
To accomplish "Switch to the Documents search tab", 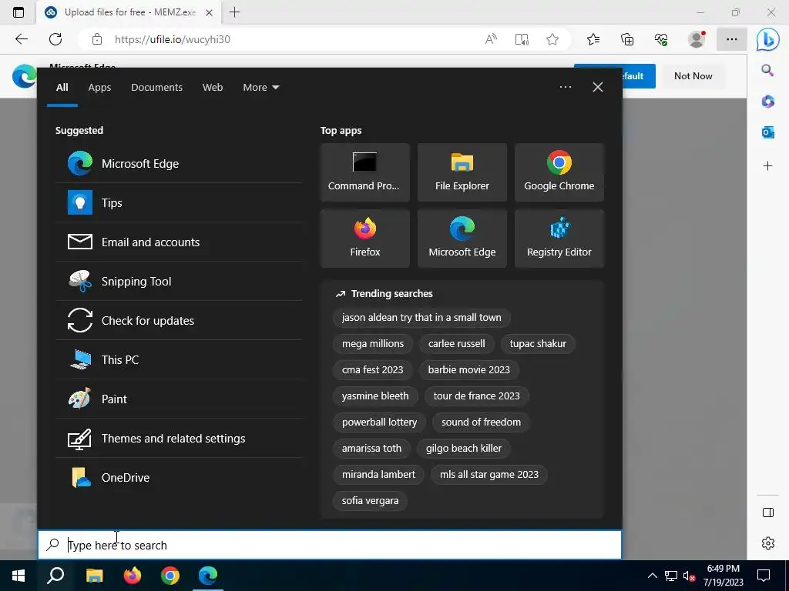I will point(156,88).
